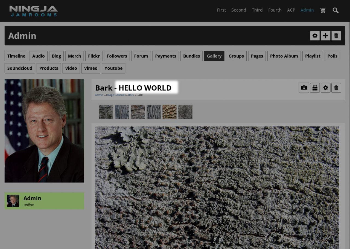Select the second bark thumbnail
Viewport: 350px width, 249px height.
[x=122, y=112]
